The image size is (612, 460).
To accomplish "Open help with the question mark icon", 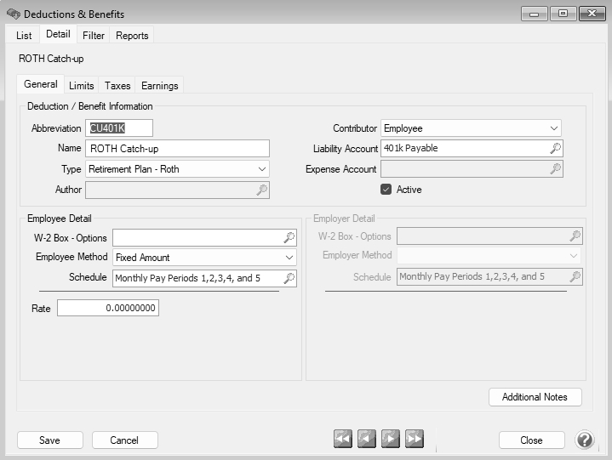I will (x=585, y=440).
